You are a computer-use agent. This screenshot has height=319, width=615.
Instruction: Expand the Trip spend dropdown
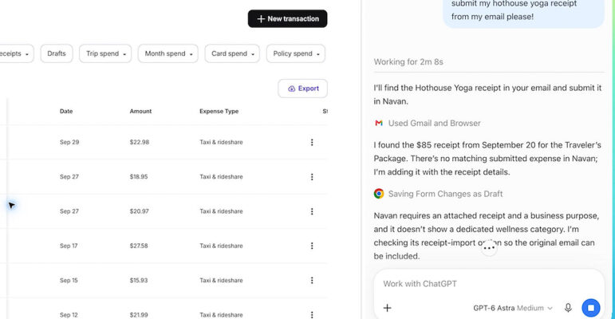point(105,53)
